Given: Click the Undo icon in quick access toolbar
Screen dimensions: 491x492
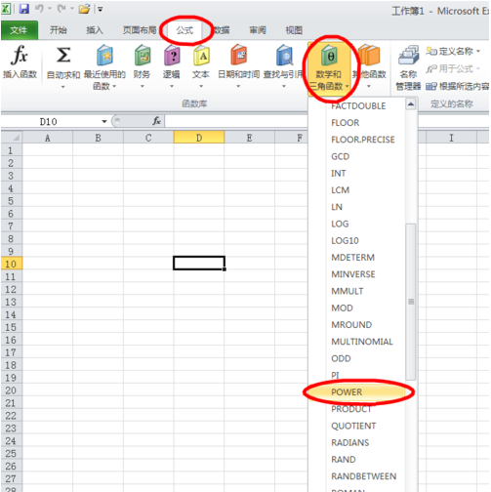Looking at the screenshot, I should 40,9.
